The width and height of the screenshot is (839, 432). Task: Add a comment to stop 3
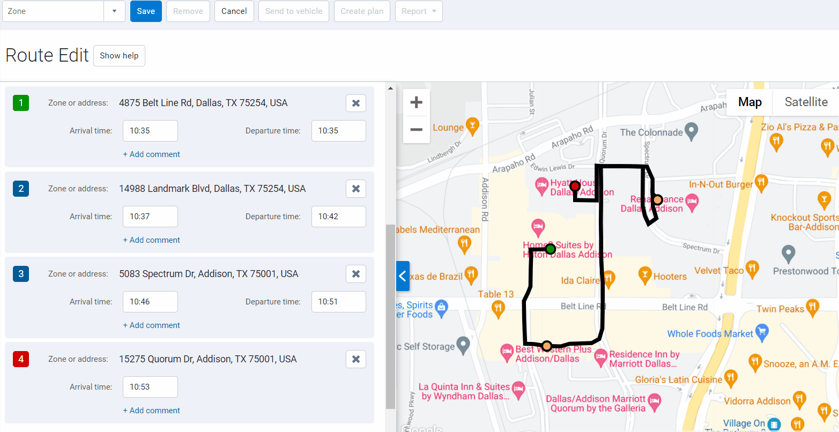[x=151, y=325]
